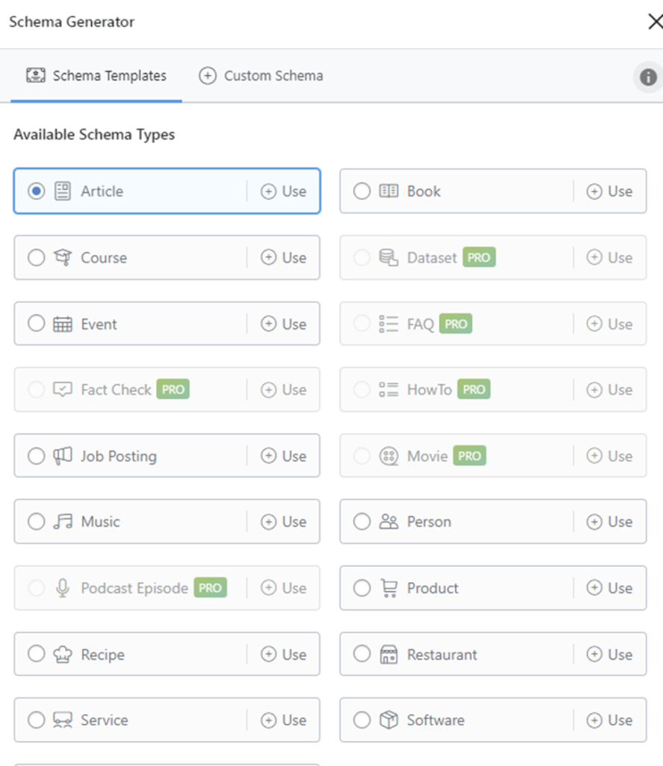Click the Job Posting megaphone icon
Image resolution: width=663 pixels, height=766 pixels.
(x=63, y=456)
